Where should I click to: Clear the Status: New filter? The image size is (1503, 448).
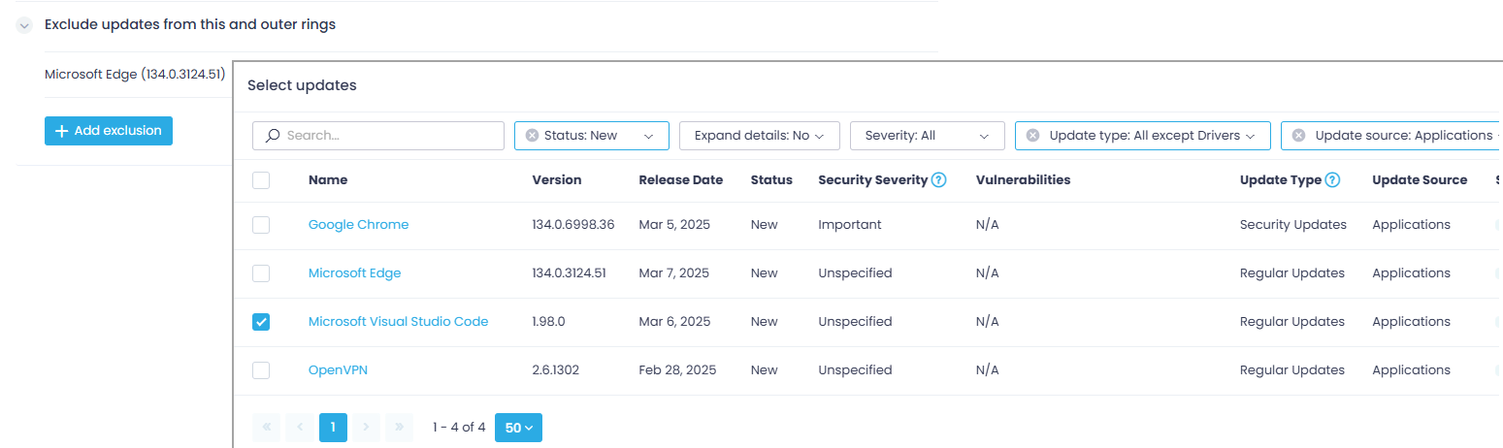pyautogui.click(x=532, y=136)
